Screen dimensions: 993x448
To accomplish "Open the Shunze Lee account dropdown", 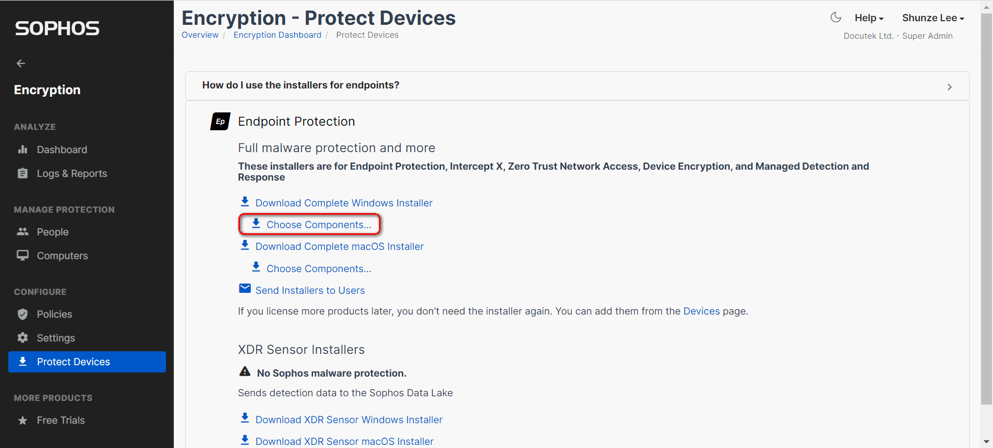I will (933, 18).
